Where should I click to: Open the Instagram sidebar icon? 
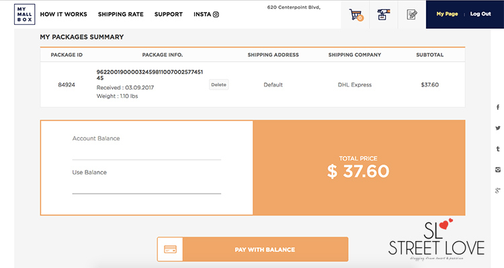click(x=497, y=170)
